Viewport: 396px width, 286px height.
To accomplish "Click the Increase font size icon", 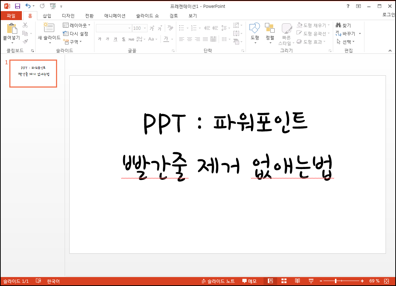I will click(x=152, y=28).
